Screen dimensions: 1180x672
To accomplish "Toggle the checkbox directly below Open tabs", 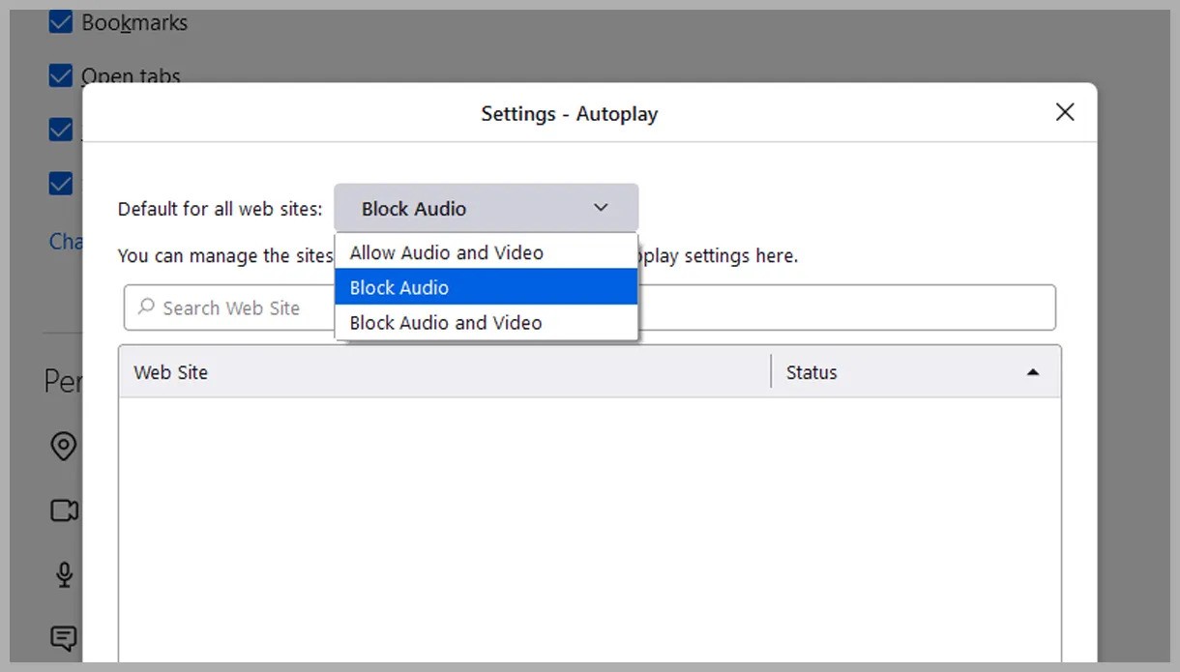I will pos(61,130).
